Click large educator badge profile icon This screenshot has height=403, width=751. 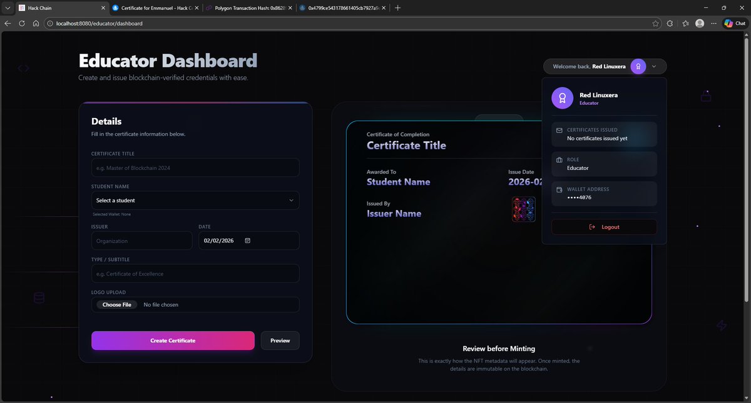(562, 98)
